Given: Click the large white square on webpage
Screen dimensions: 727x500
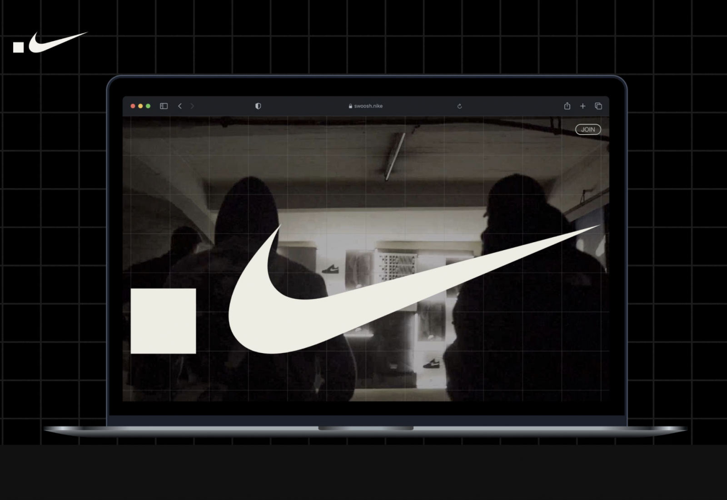Looking at the screenshot, I should click(163, 321).
